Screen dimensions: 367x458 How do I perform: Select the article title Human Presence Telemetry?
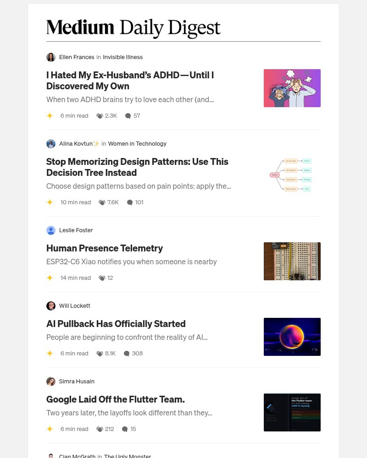[105, 248]
